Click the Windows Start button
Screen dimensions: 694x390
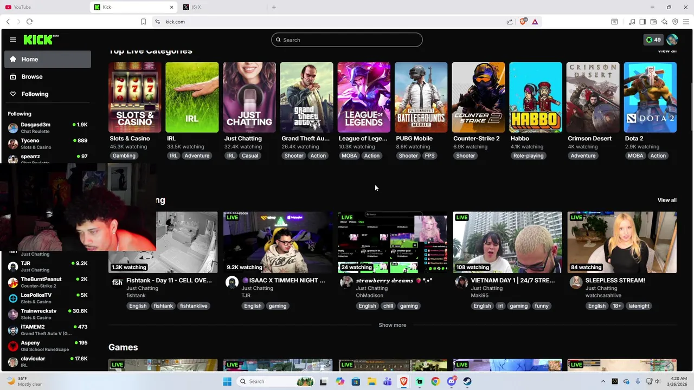tap(227, 381)
